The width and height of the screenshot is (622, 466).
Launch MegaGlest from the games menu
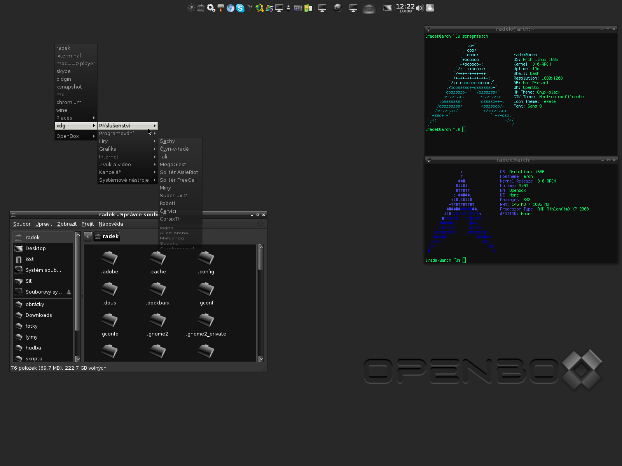click(180, 165)
